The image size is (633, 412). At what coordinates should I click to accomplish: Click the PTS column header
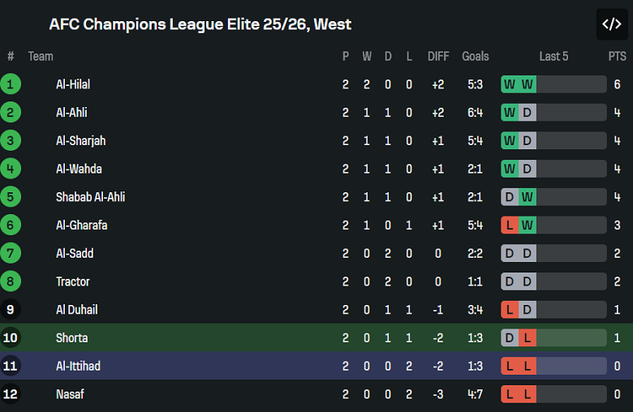617,56
